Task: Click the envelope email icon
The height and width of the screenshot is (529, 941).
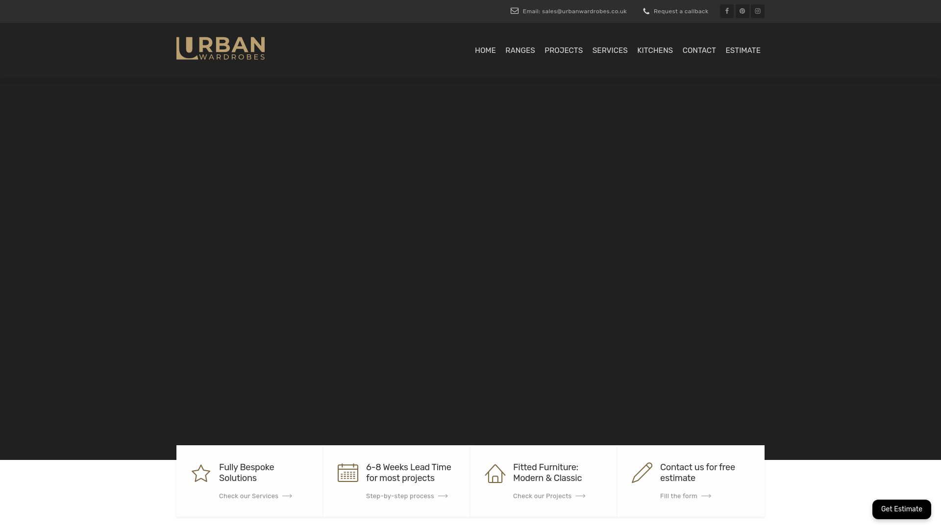Action: point(515,11)
